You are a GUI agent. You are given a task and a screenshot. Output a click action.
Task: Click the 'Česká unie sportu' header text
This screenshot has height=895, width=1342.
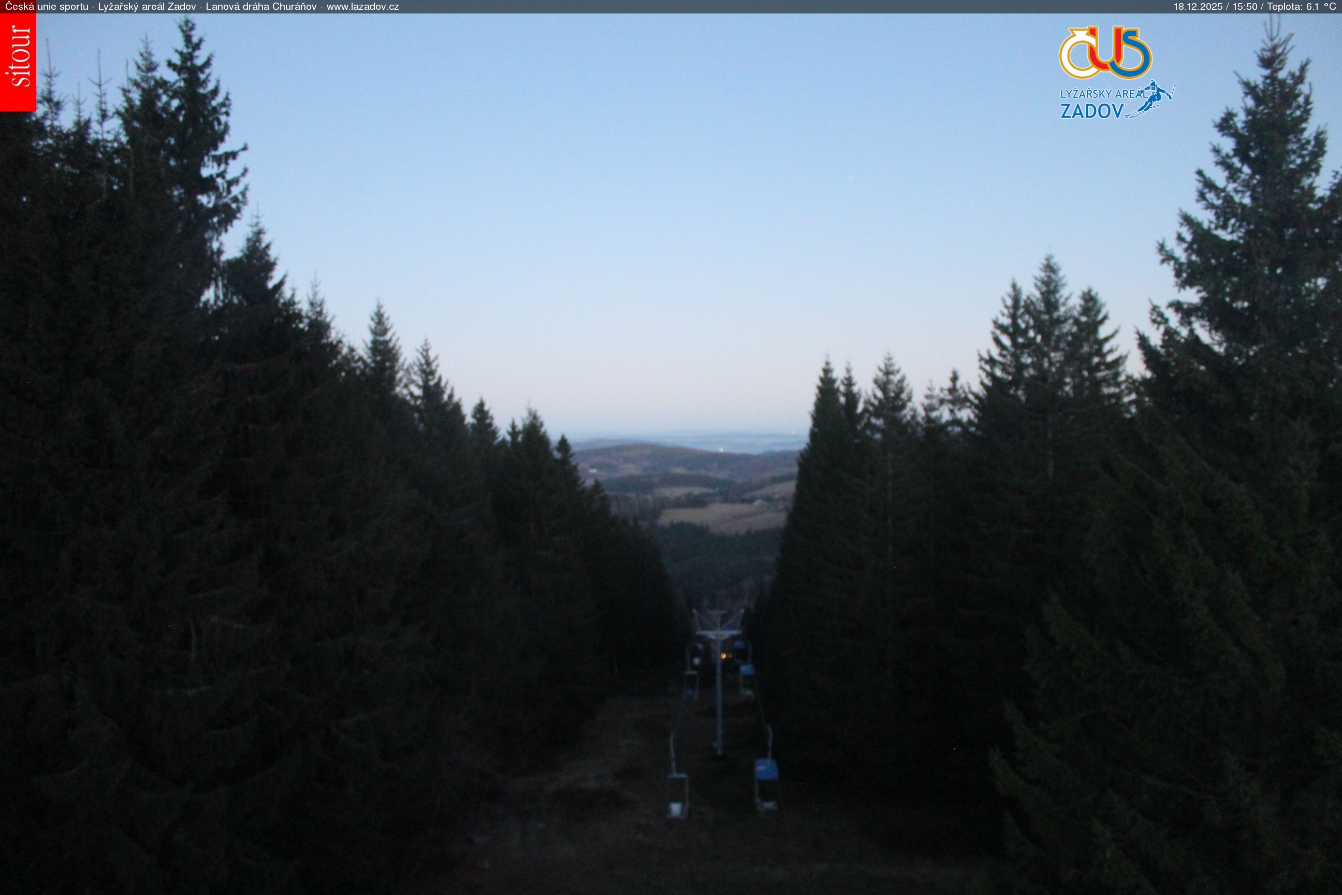[47, 6]
